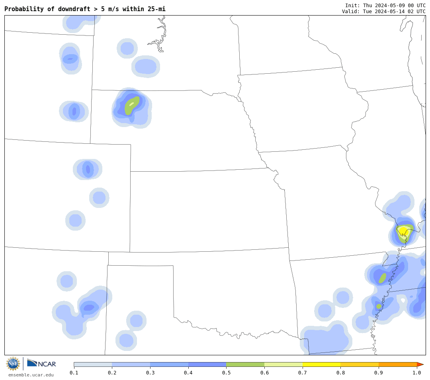Click the colorbar label 0.1
Screen dimensions: 430x380
[74, 372]
